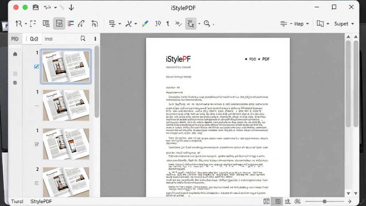Switch to the 0:2 sidebar tab

pyautogui.click(x=34, y=39)
